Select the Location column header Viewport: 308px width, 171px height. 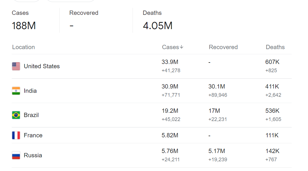23,47
